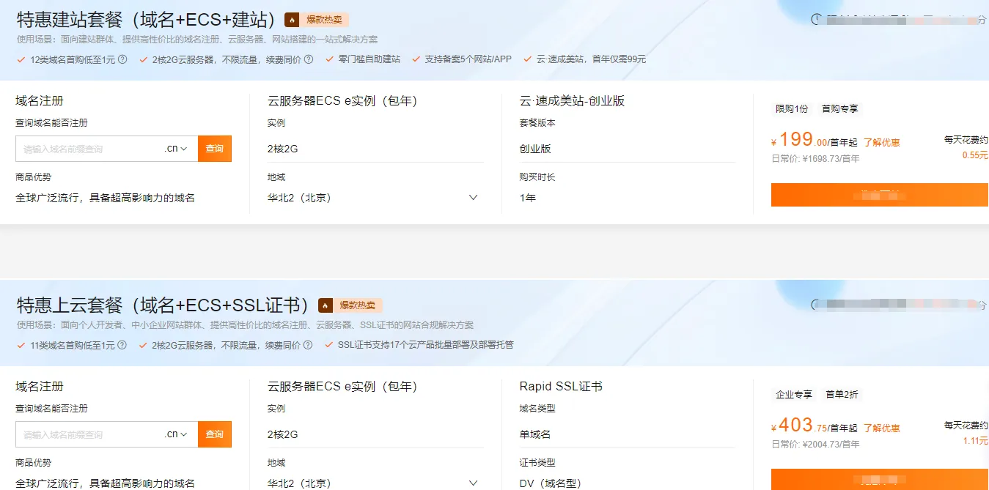This screenshot has width=989, height=490.
Task: Open .cn suffix dropdown in 特惠建站套餐
Action: tap(176, 149)
